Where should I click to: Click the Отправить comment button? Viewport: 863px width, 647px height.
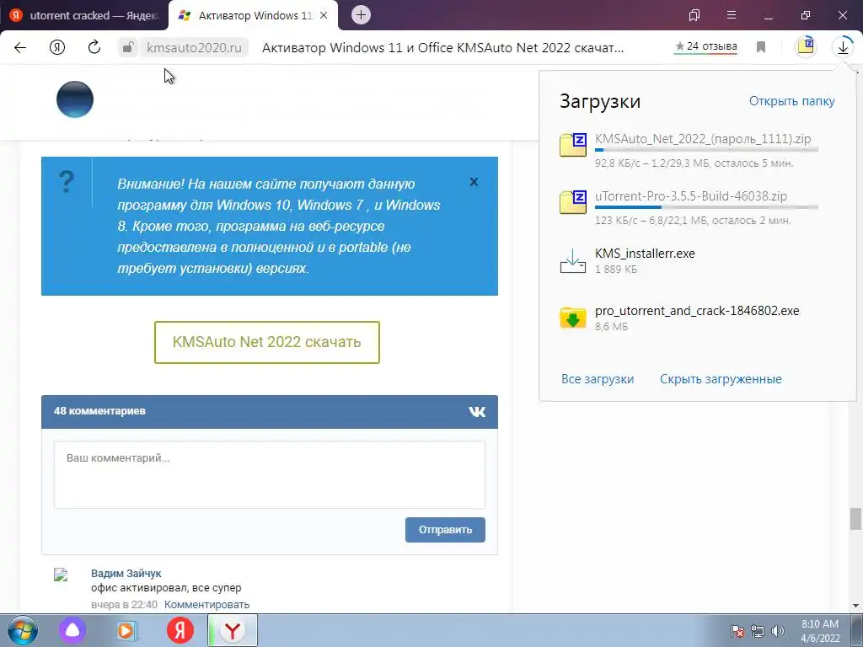point(445,530)
